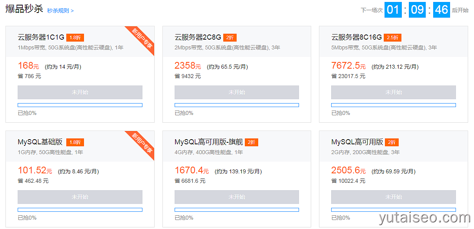Click progress bar of 云服务器1C1G
Viewport: 474px width, 229px height.
[80, 105]
